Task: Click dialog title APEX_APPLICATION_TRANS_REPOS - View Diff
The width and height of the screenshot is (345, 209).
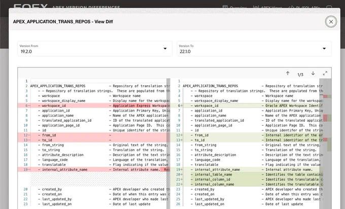Action: (63, 22)
